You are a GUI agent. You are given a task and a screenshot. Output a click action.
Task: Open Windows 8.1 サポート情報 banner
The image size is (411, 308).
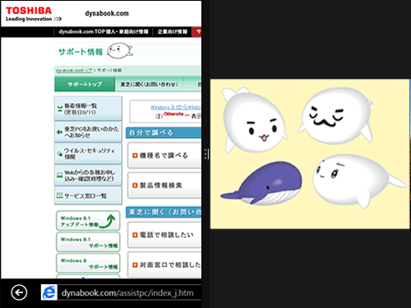pyautogui.click(x=88, y=242)
